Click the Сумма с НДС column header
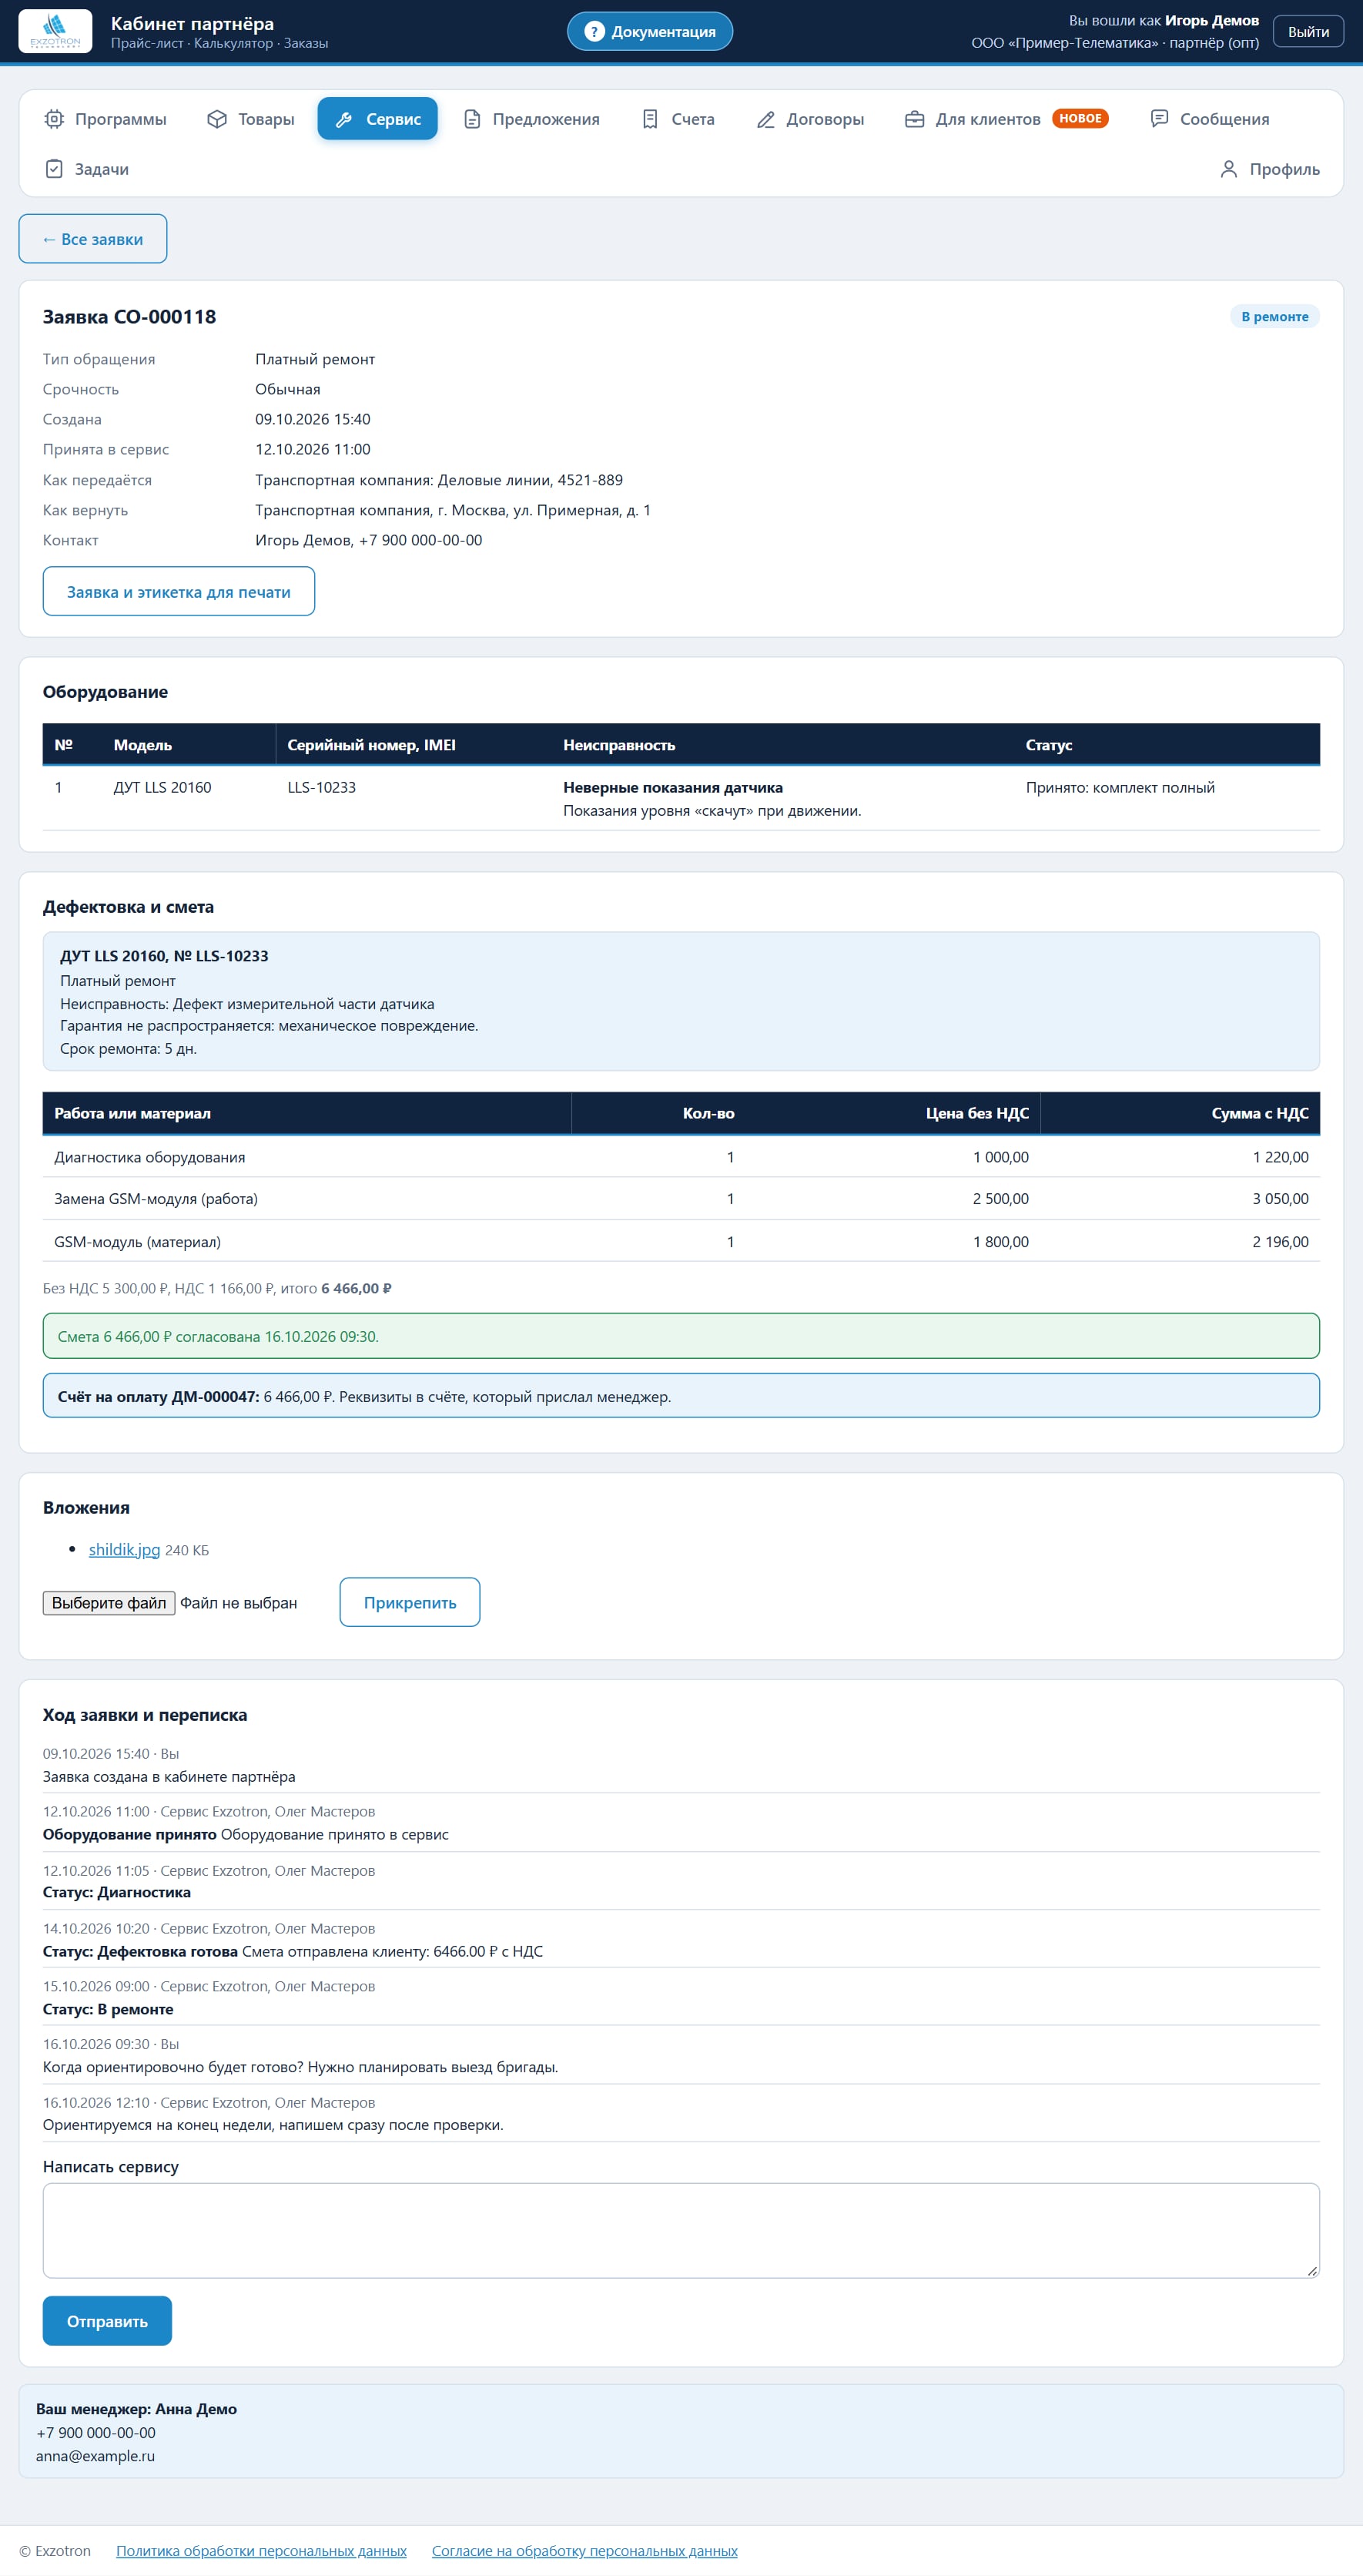 click(1180, 1114)
